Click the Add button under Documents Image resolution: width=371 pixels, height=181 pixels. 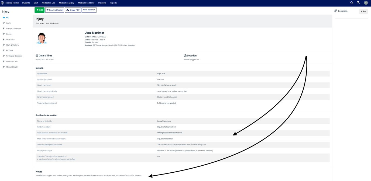coord(363,11)
